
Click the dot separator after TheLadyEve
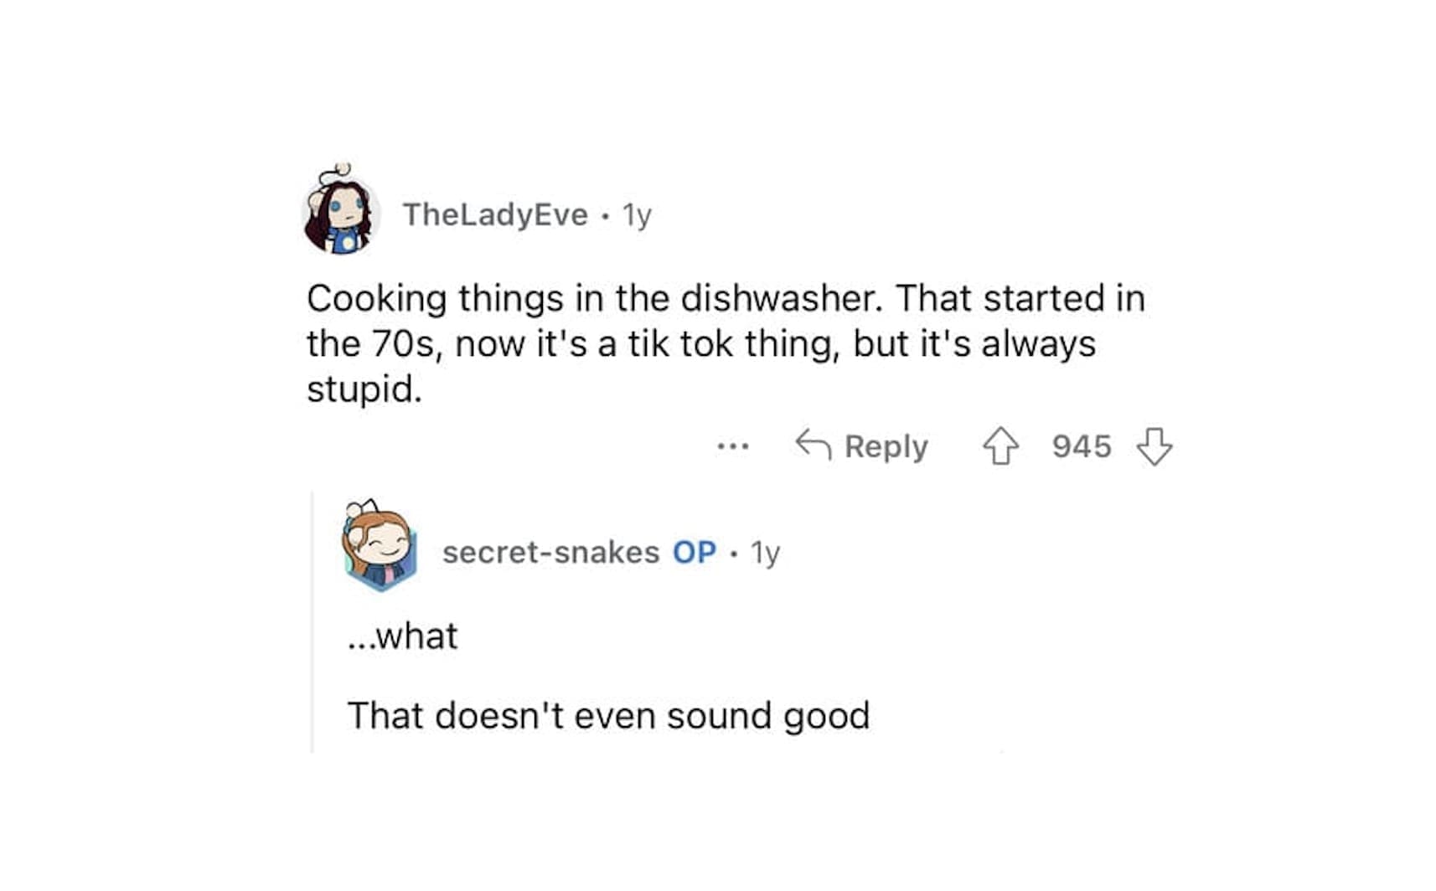tap(605, 216)
